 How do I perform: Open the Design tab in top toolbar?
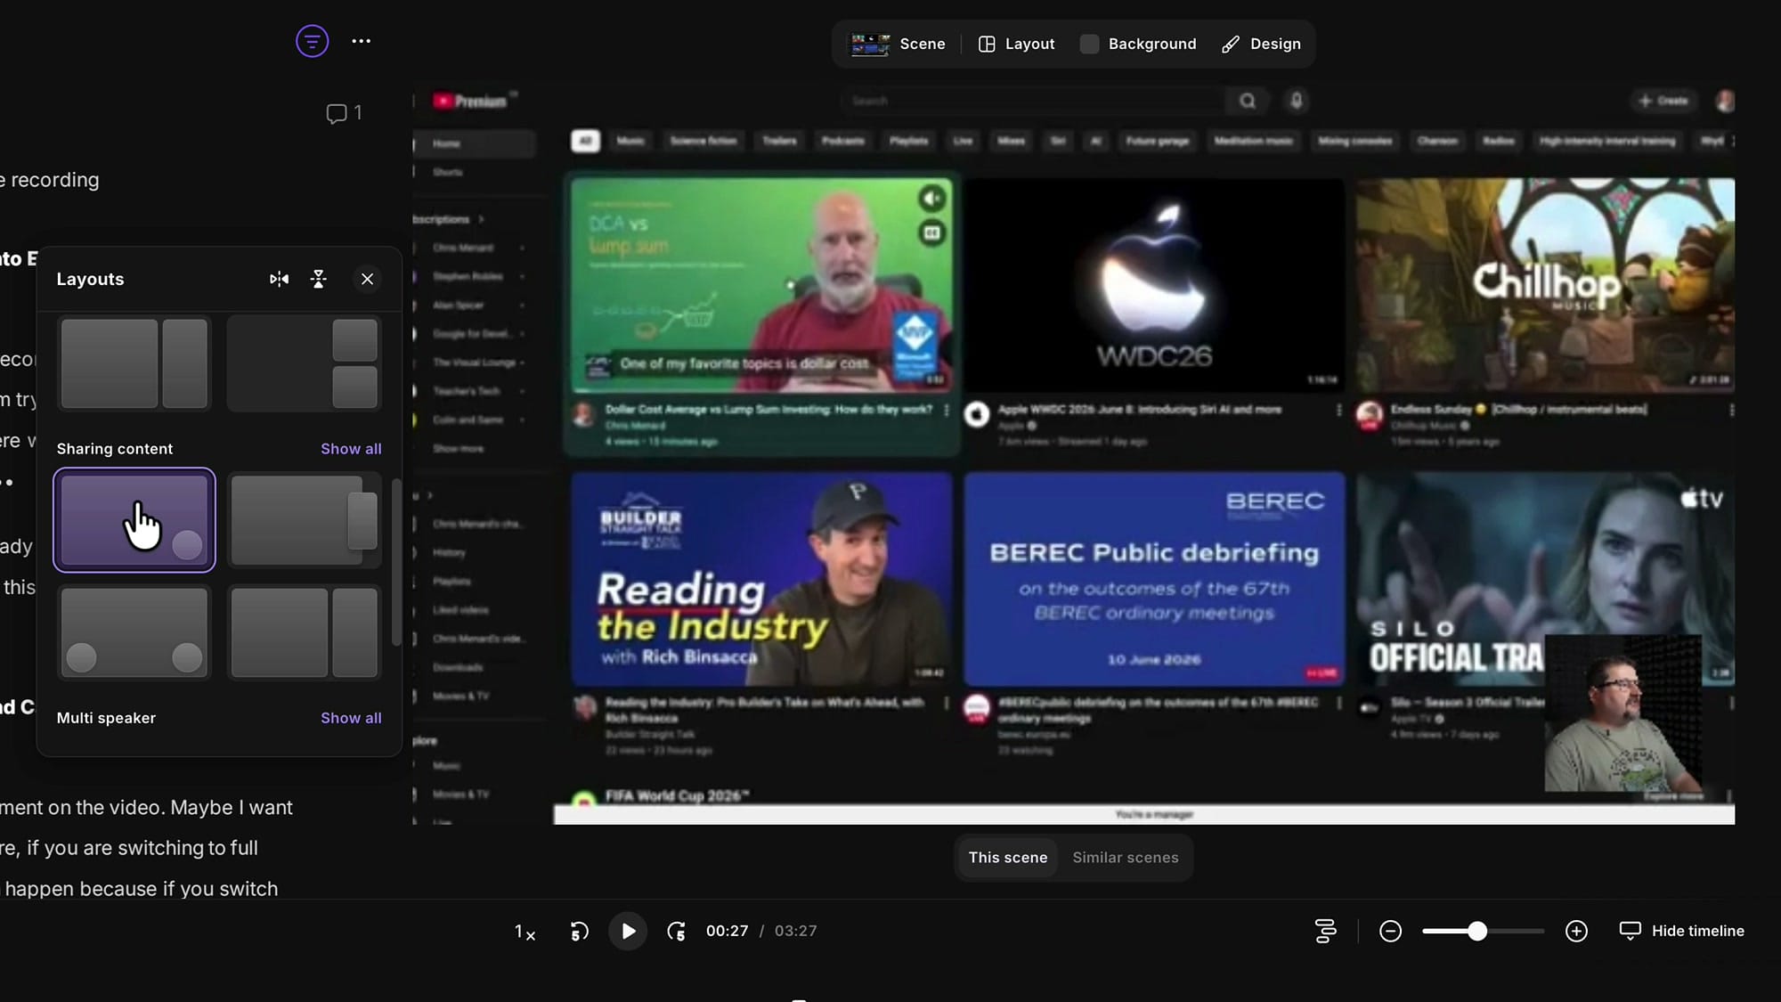point(1261,44)
